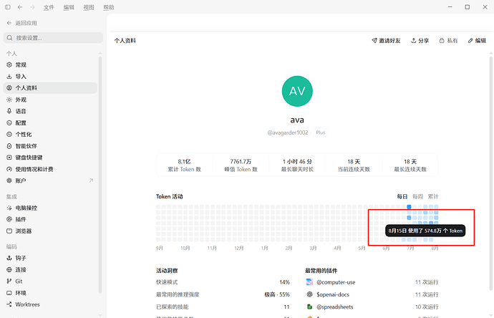
Task: Toggle the 私有 privacy button
Action: [448, 41]
